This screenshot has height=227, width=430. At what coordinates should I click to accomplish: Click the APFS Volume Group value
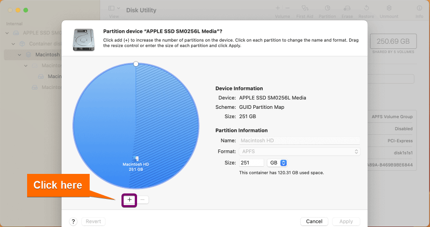(x=392, y=117)
